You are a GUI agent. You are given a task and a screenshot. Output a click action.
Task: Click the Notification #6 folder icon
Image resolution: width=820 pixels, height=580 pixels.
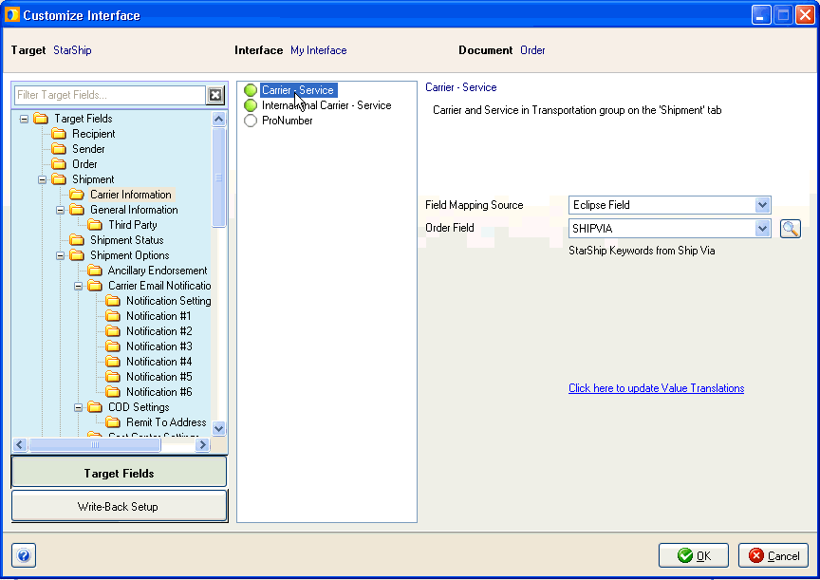[113, 392]
